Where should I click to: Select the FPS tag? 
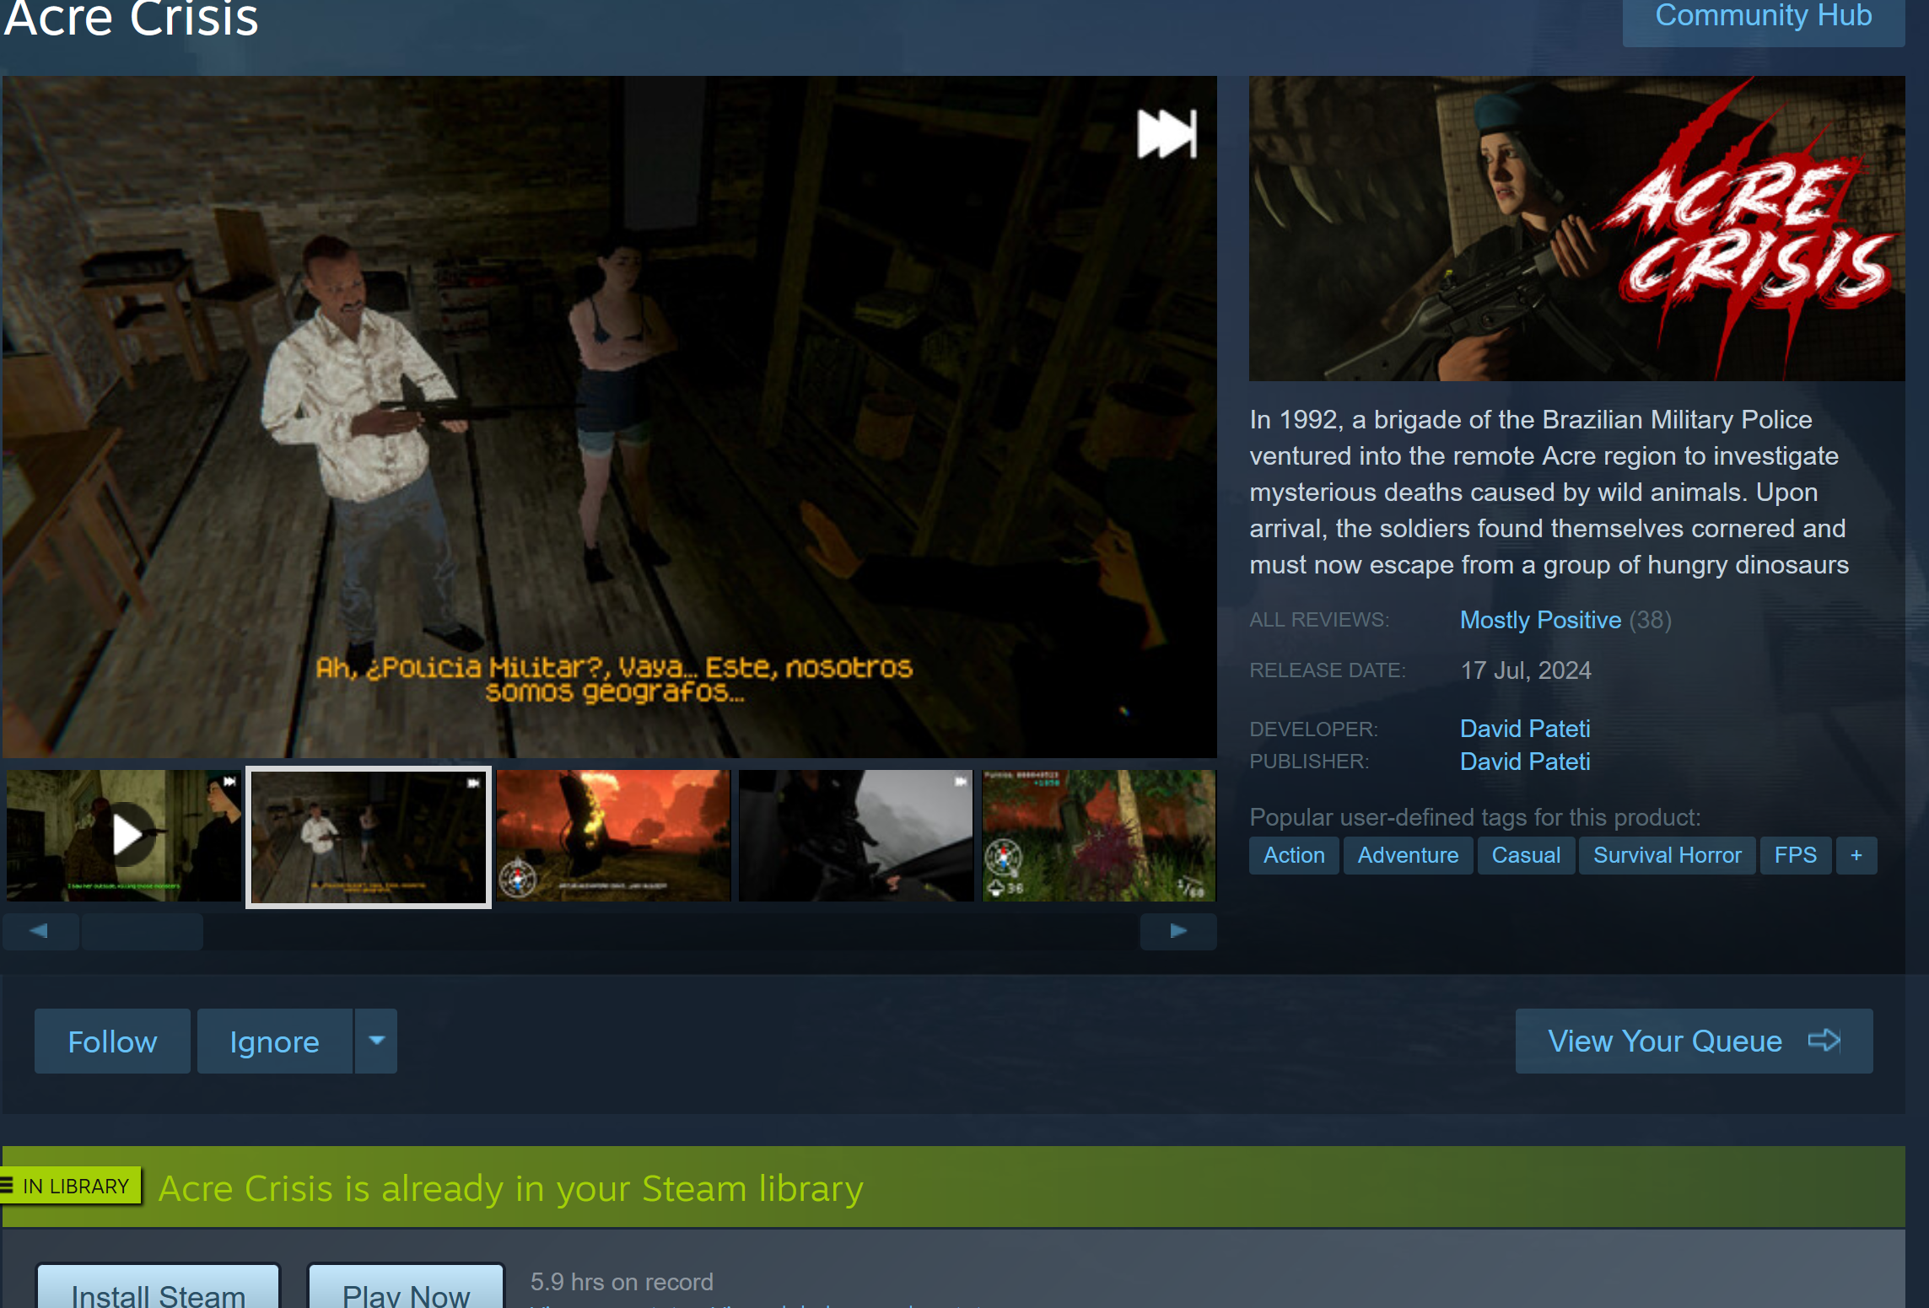click(1795, 855)
